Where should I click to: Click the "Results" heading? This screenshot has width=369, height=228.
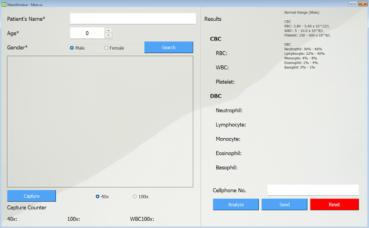point(213,19)
